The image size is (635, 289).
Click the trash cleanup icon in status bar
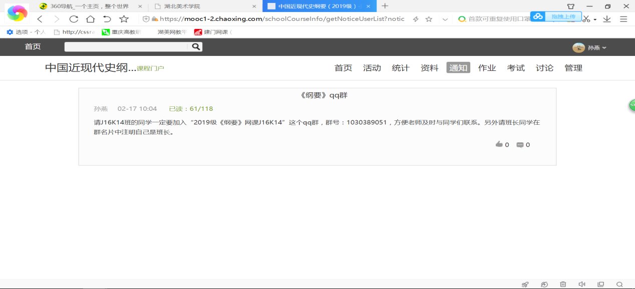click(x=563, y=284)
